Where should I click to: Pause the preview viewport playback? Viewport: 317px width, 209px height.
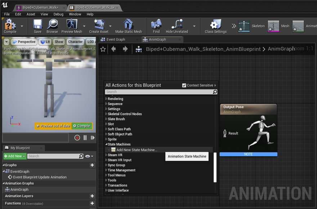(85, 138)
